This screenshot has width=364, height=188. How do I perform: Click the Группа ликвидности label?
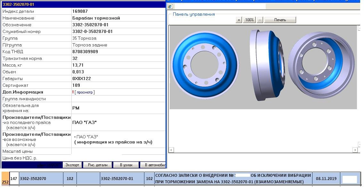pyautogui.click(x=24, y=99)
